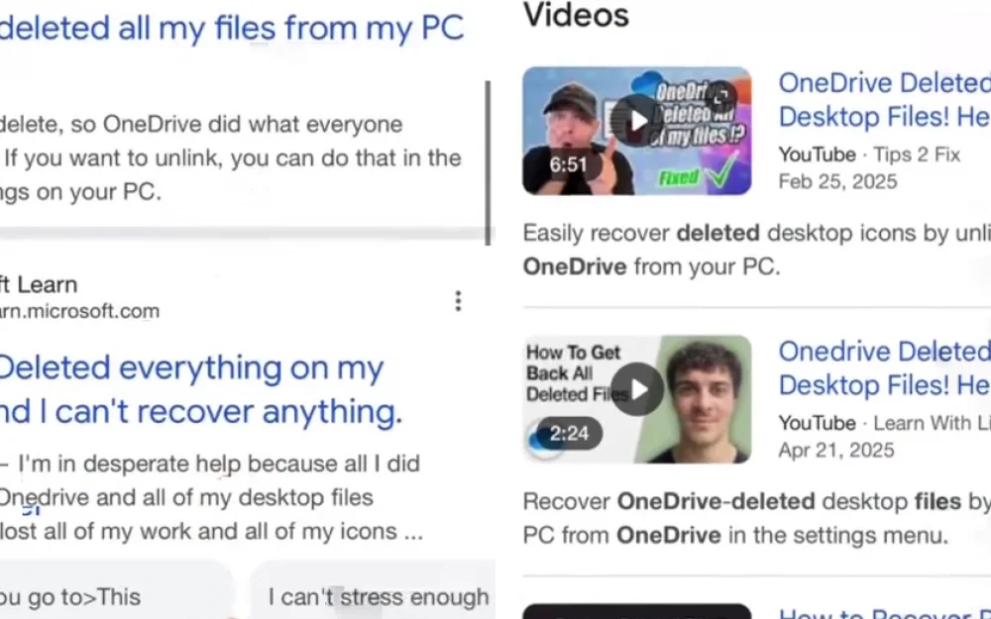Click 'YouTube · Learn With' source text
This screenshot has height=619, width=991.
pos(884,423)
